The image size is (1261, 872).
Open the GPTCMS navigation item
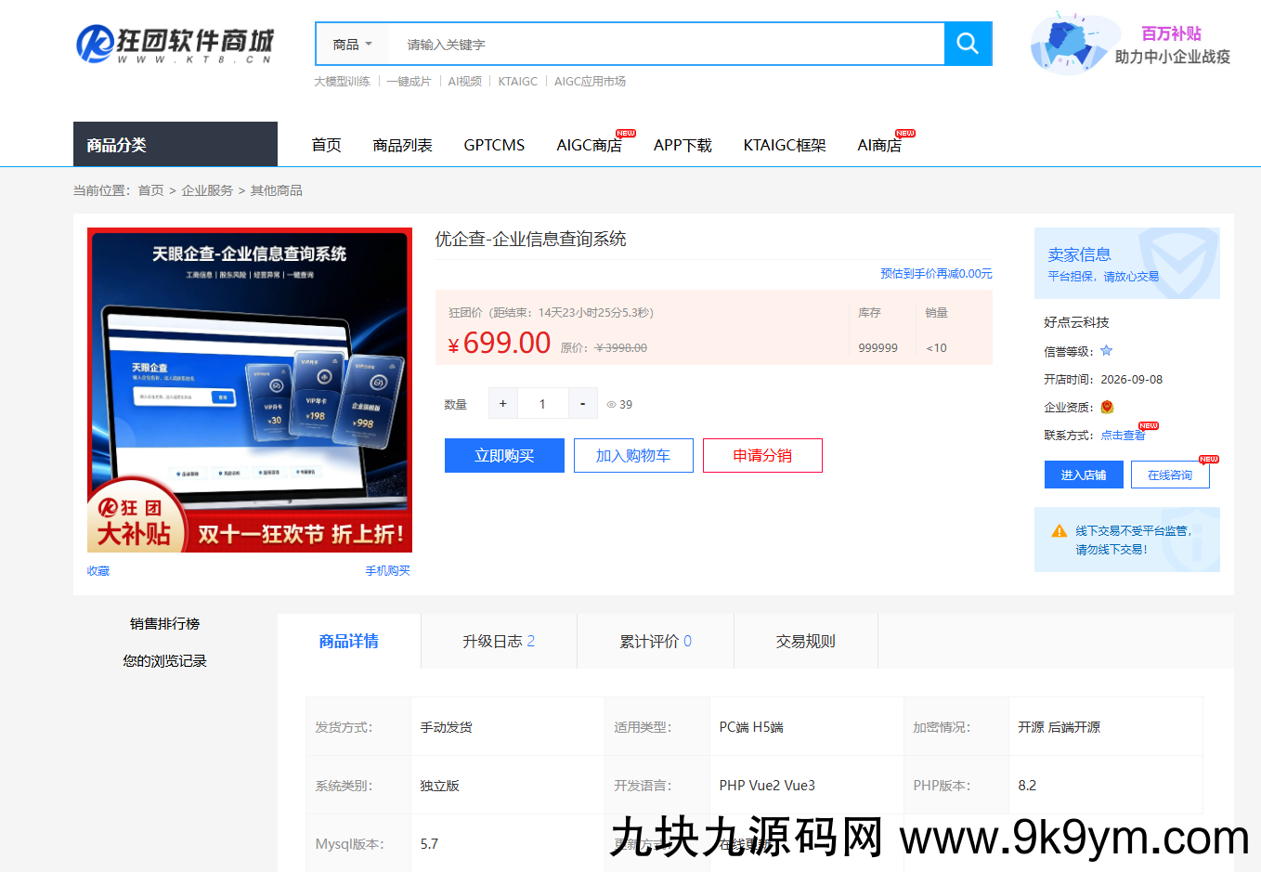[494, 145]
